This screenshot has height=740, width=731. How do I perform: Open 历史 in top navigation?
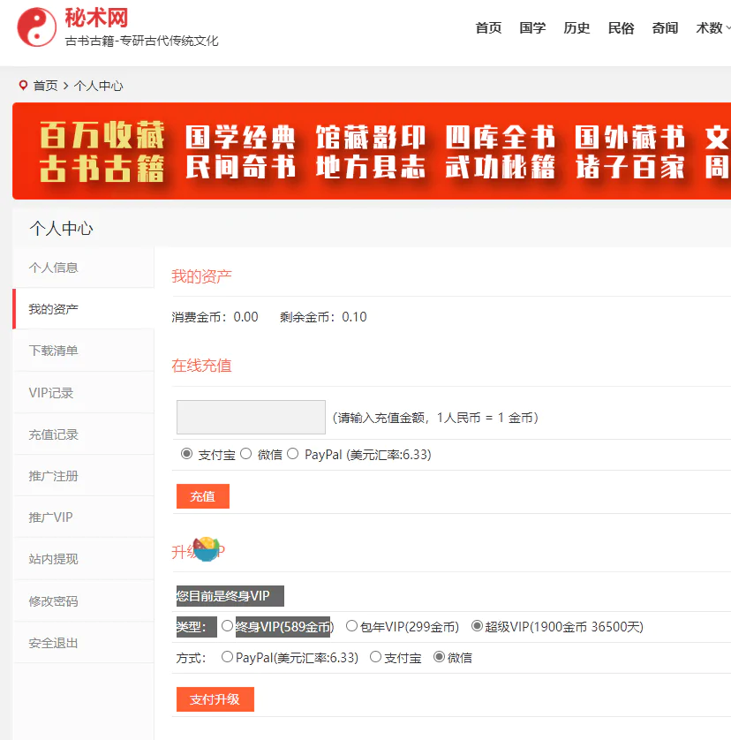click(x=577, y=28)
